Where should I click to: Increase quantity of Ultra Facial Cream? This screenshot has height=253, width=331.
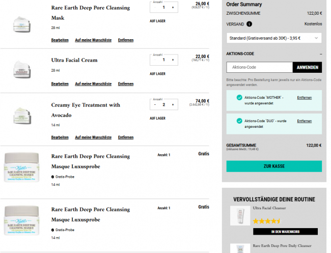pos(173,60)
